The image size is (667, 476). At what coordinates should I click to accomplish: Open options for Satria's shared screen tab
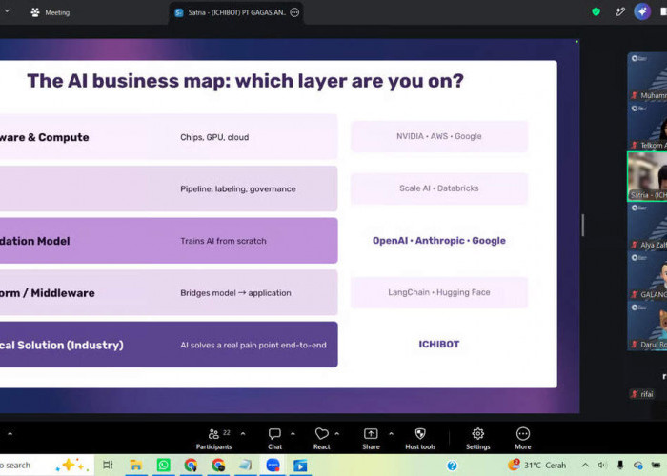[x=294, y=12]
